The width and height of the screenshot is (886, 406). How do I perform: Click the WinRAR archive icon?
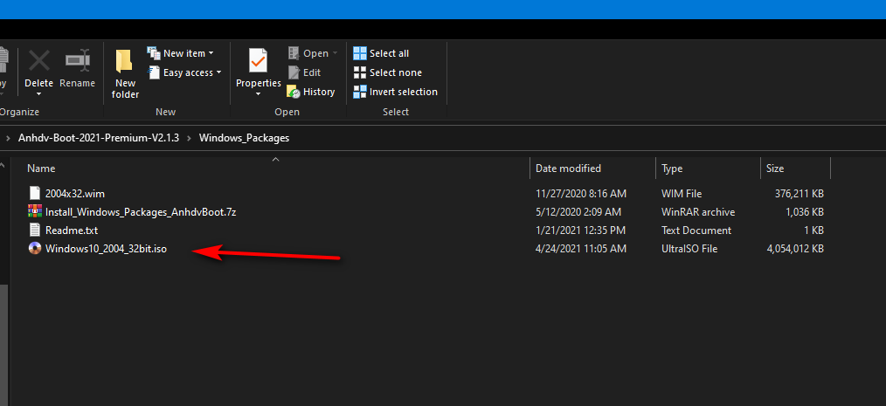[35, 212]
